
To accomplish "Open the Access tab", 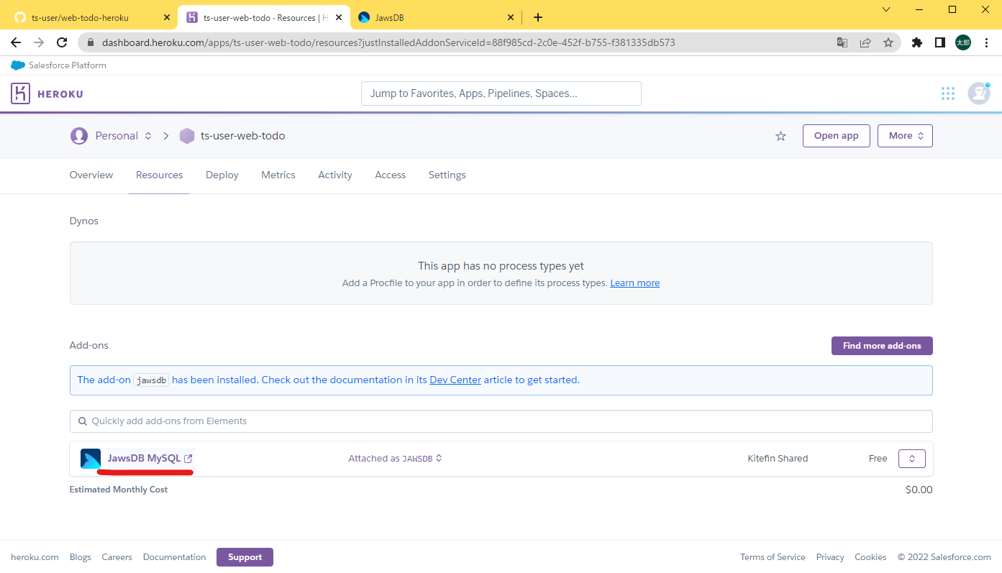I will coord(391,175).
